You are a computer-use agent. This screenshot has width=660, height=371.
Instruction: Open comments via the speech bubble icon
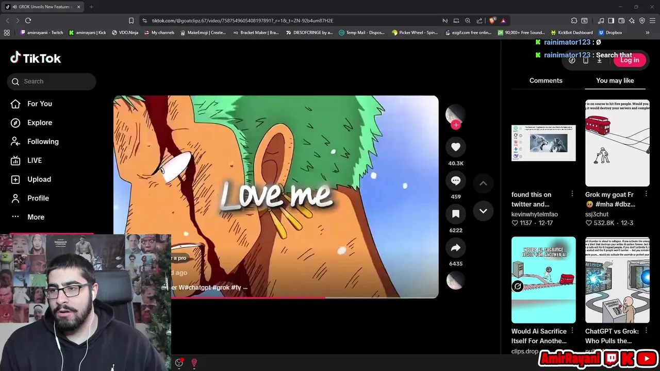click(x=456, y=181)
